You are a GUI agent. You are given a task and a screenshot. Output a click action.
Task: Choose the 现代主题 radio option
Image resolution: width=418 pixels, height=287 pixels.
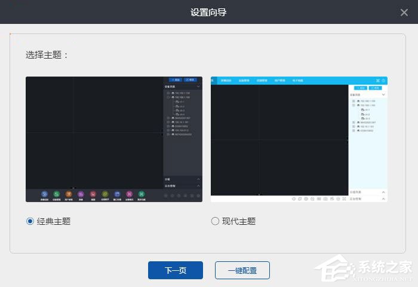click(x=216, y=221)
